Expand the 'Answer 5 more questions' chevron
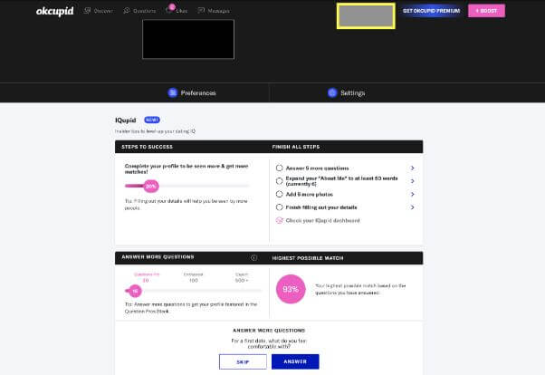 pos(412,168)
